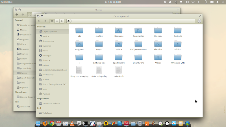Viewport: 226px width, 127px height.
Task: Open Papelera in the sidebar
Action: 46,94
